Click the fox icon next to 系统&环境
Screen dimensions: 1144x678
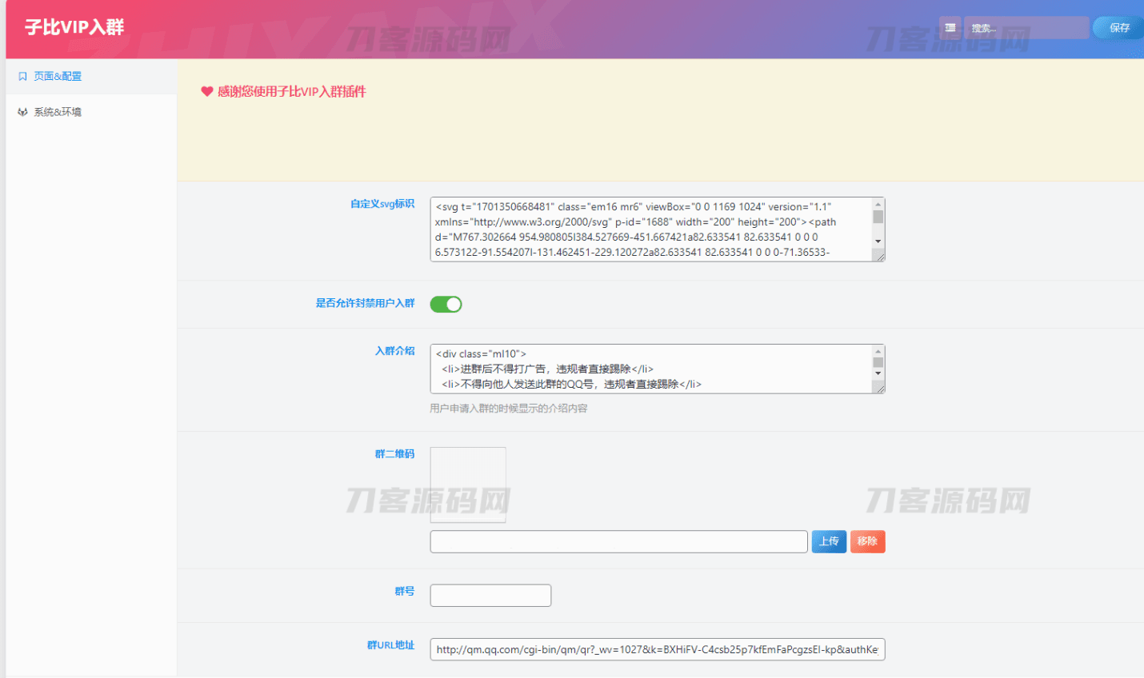tap(22, 111)
